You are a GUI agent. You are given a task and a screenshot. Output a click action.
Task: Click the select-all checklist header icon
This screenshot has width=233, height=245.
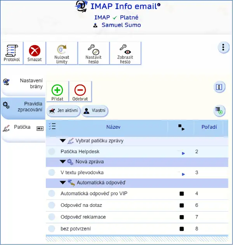[x=52, y=126]
